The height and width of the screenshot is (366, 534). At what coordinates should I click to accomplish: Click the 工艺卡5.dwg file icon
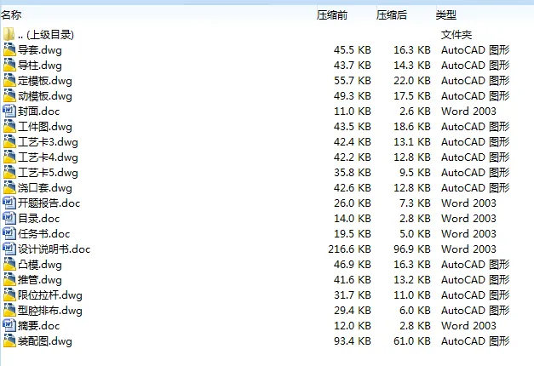[9, 172]
